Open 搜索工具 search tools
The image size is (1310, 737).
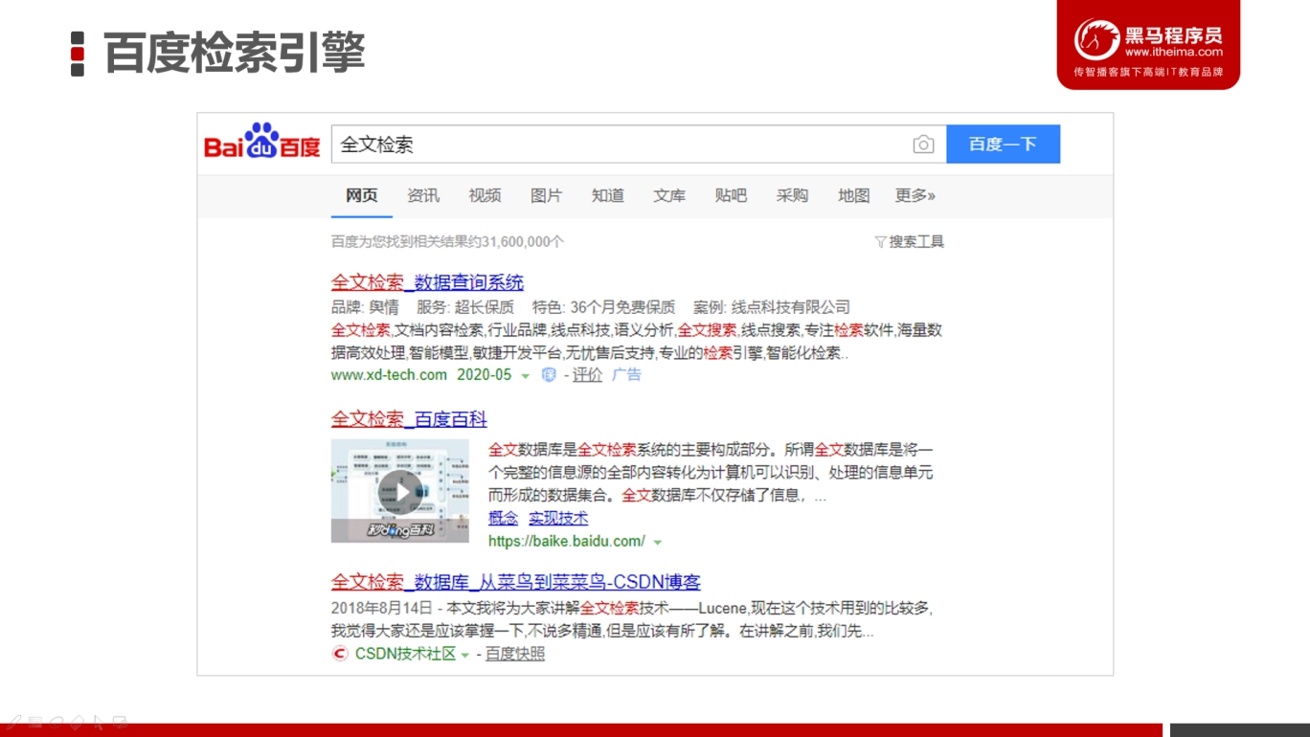(910, 242)
